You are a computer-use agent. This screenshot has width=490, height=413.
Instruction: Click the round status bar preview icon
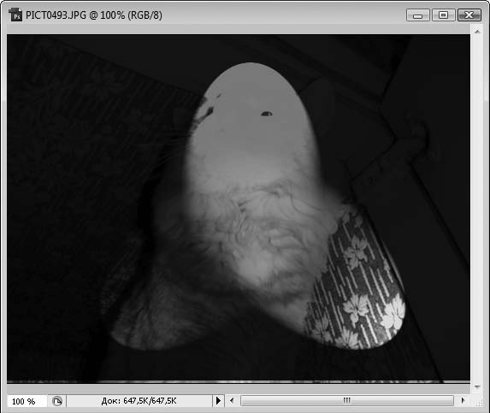[57, 401]
